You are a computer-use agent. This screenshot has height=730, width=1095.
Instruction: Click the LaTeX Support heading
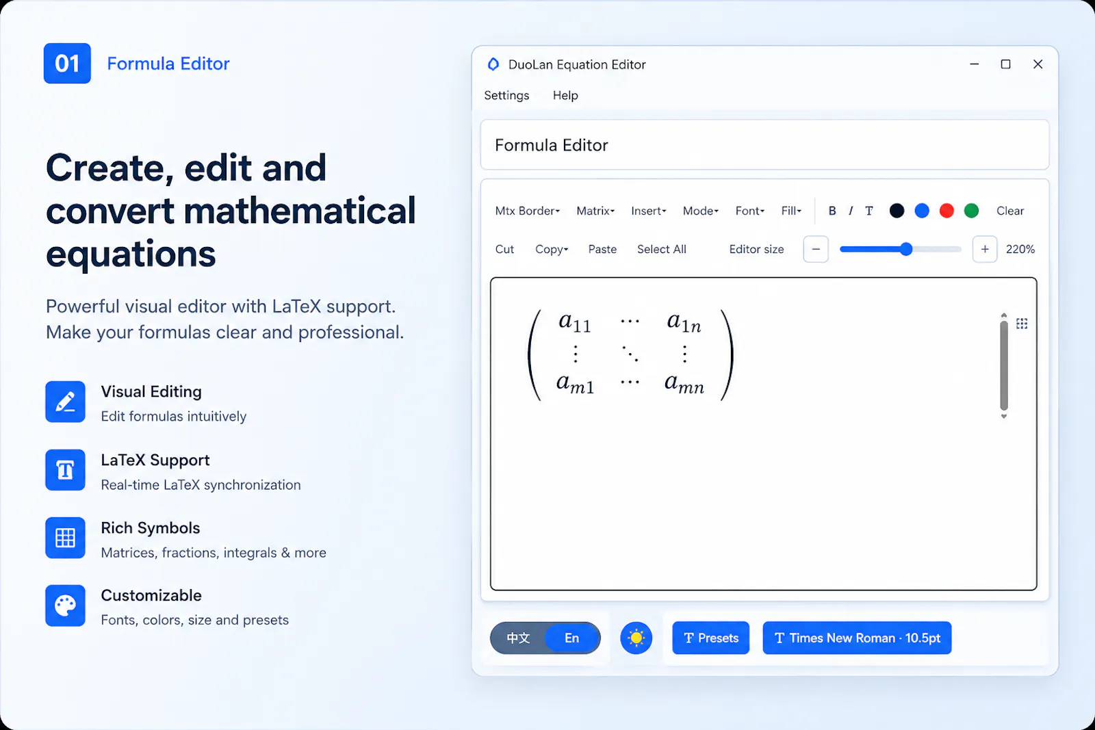pos(155,460)
